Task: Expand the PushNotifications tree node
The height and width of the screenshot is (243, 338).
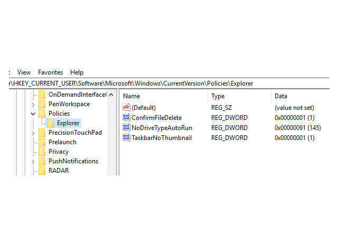Action: (33, 161)
